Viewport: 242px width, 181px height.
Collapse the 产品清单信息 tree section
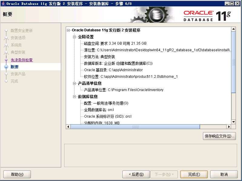point(75,83)
